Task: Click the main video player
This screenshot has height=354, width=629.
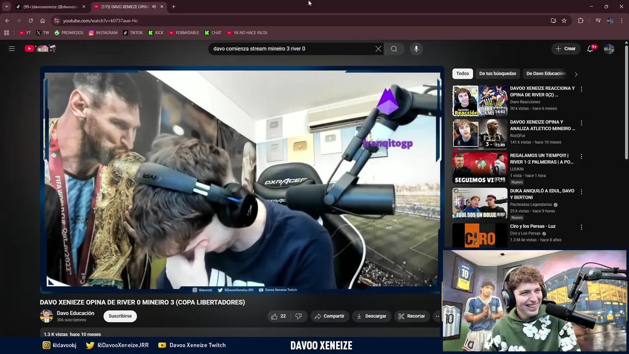Action: (242, 179)
